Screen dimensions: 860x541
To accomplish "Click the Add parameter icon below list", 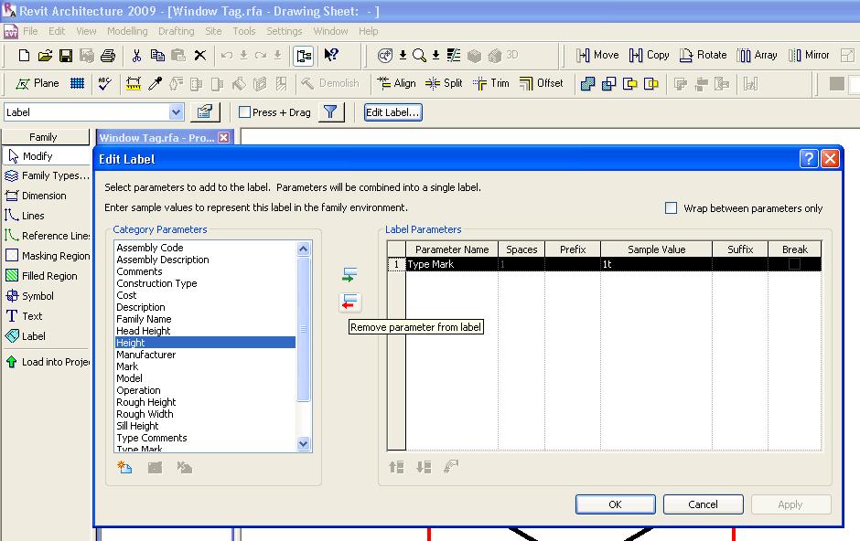I will [x=125, y=468].
